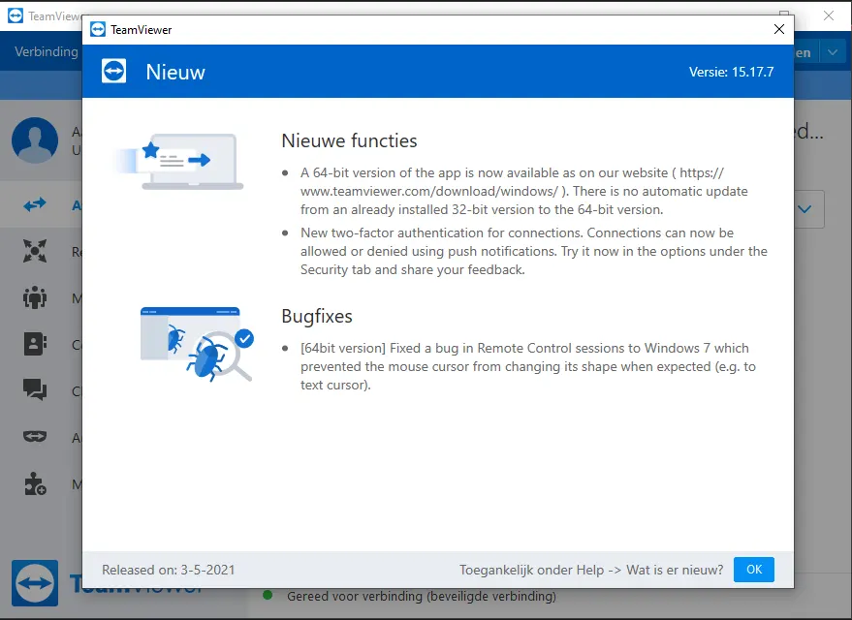This screenshot has height=620, width=852.
Task: Open Verbinding menu in main window
Action: pos(47,51)
